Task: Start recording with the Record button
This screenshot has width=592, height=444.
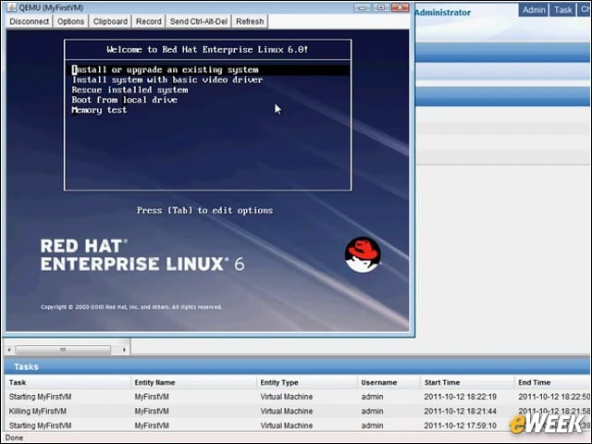Action: tap(148, 21)
